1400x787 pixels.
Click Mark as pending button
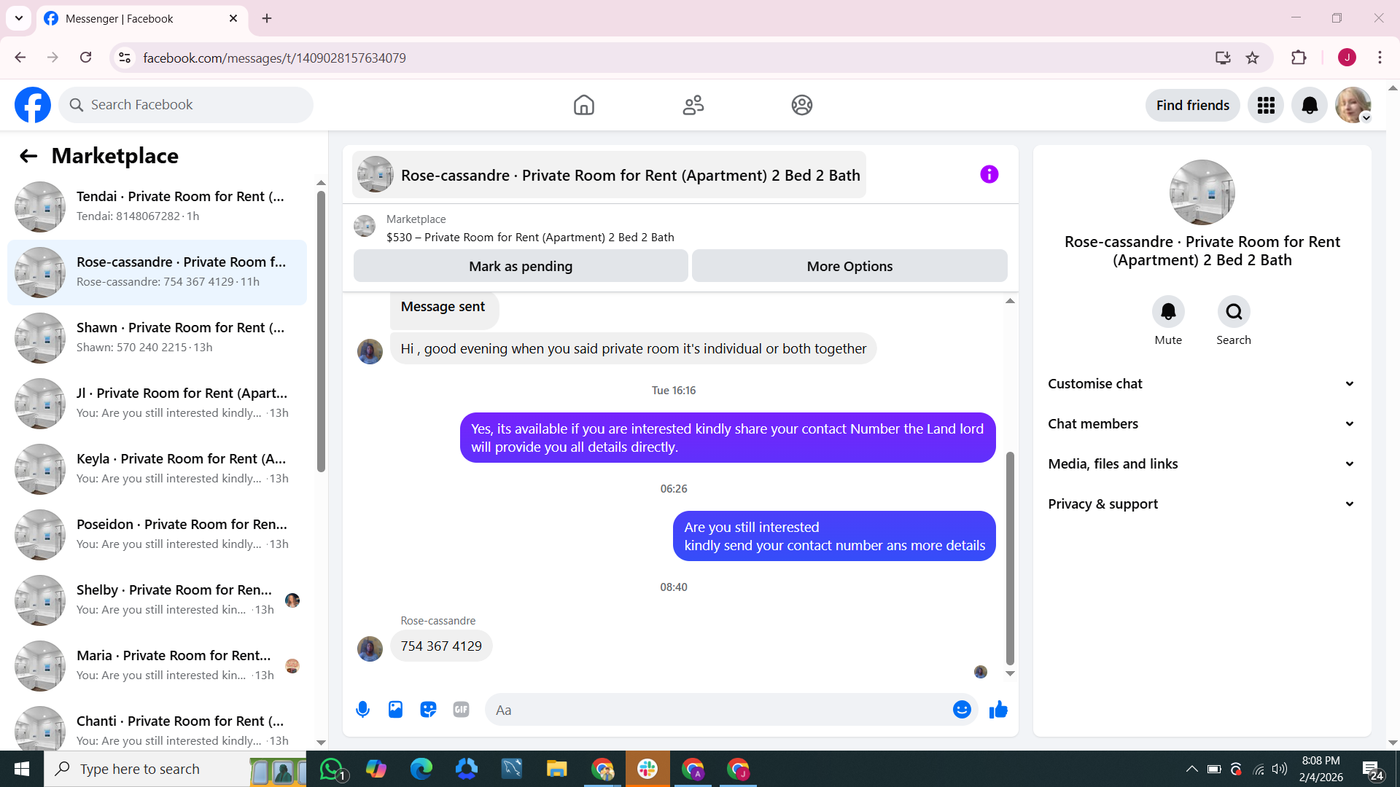tap(520, 266)
